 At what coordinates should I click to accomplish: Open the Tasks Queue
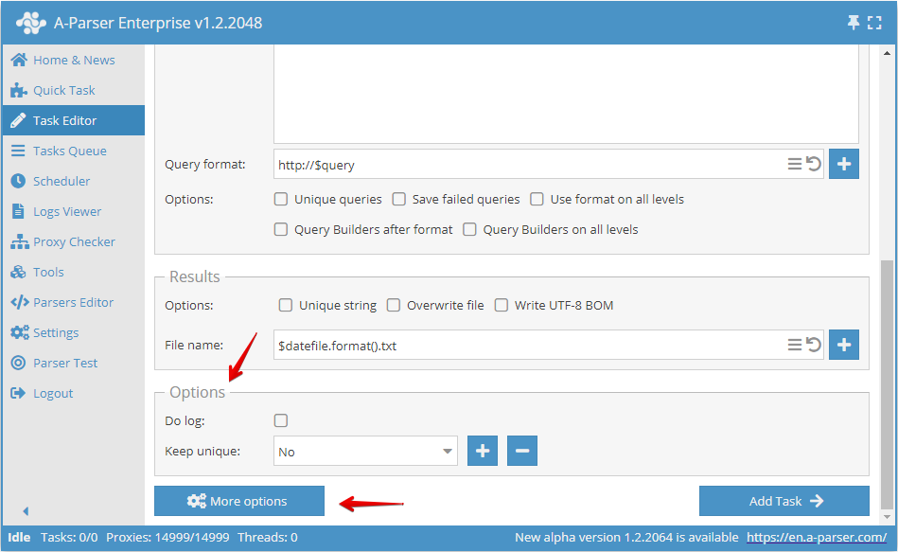64,151
